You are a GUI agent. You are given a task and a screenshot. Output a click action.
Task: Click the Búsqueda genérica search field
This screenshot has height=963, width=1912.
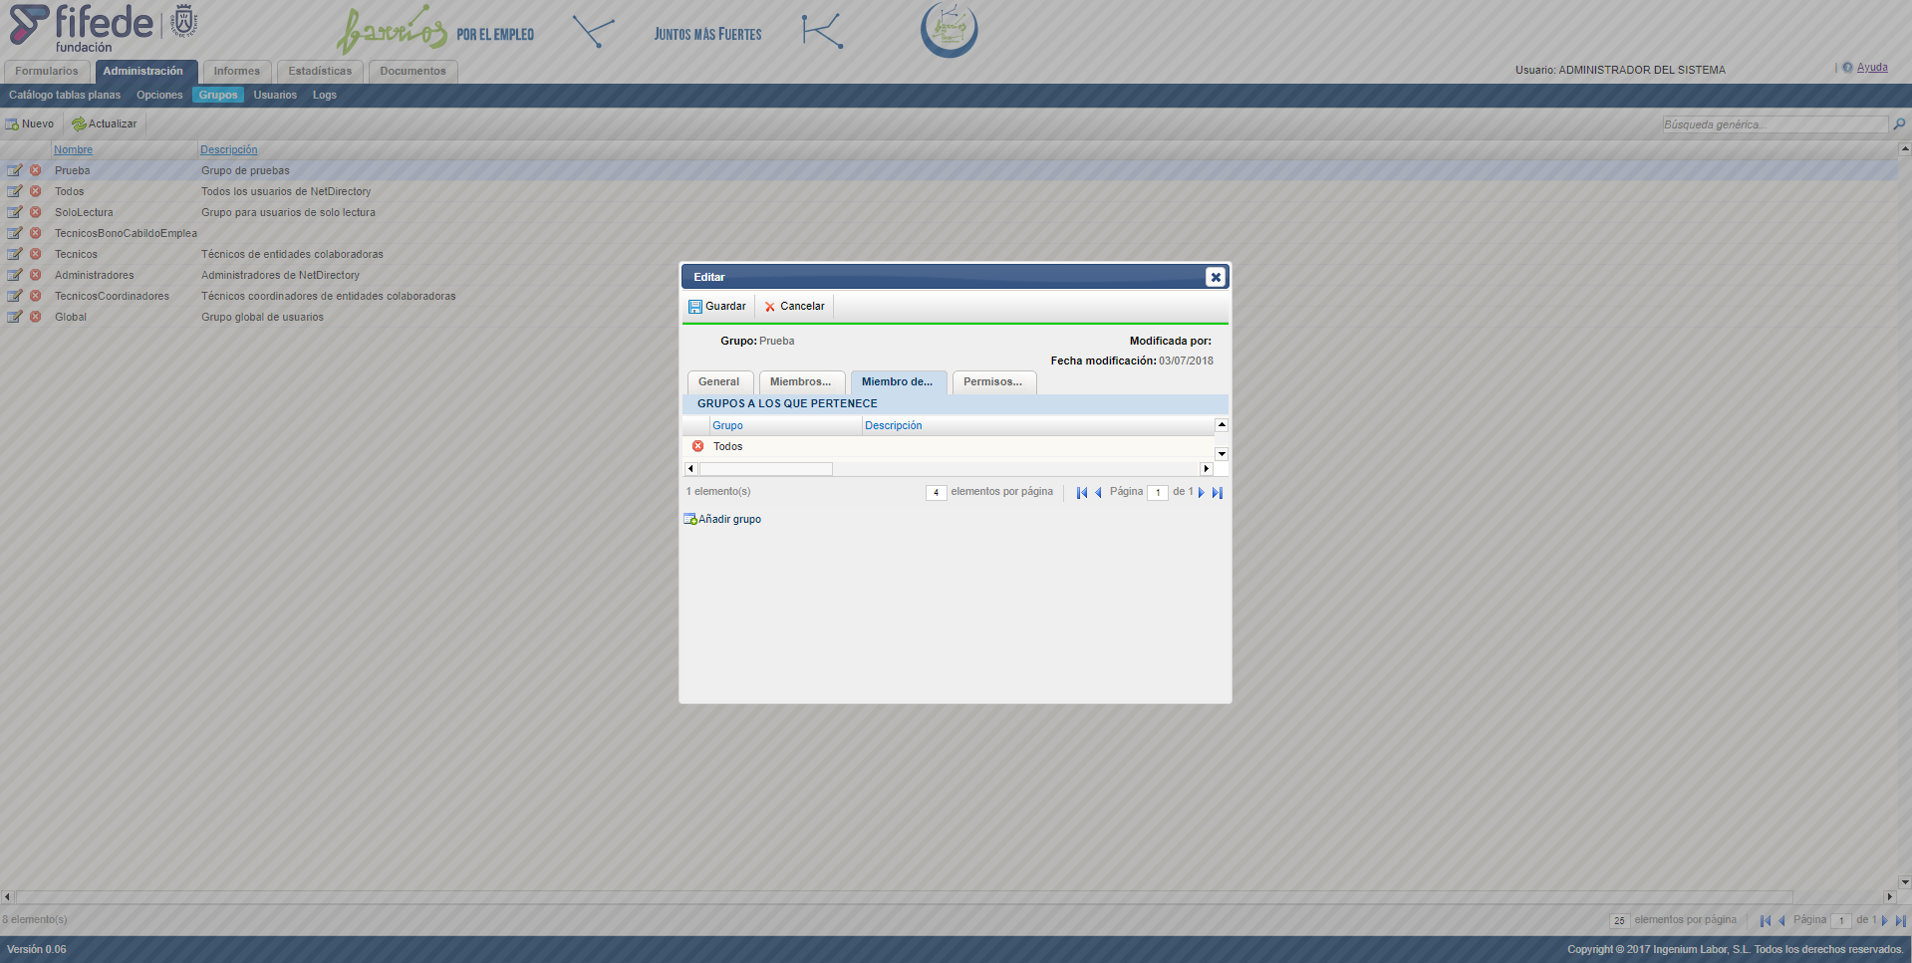pyautogui.click(x=1775, y=124)
